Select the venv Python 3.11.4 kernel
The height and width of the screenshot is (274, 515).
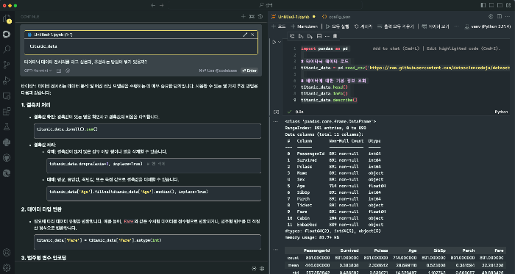pos(488,26)
